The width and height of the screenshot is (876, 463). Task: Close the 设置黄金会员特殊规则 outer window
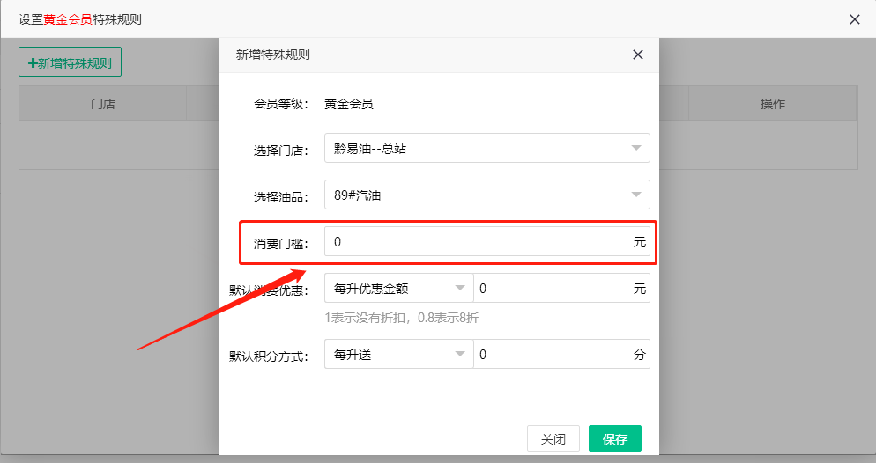pos(854,19)
